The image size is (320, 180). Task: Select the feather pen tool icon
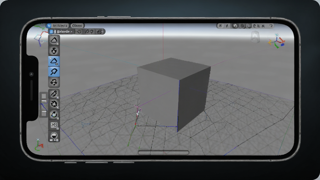54,94
